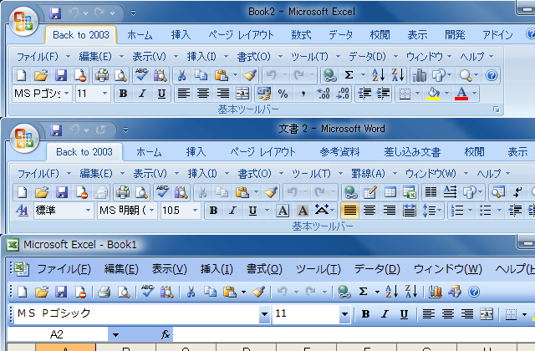Toggle Underline in Excel Book1 toolbar
Image resolution: width=535 pixels, height=351 pixels.
pyautogui.click(x=404, y=314)
